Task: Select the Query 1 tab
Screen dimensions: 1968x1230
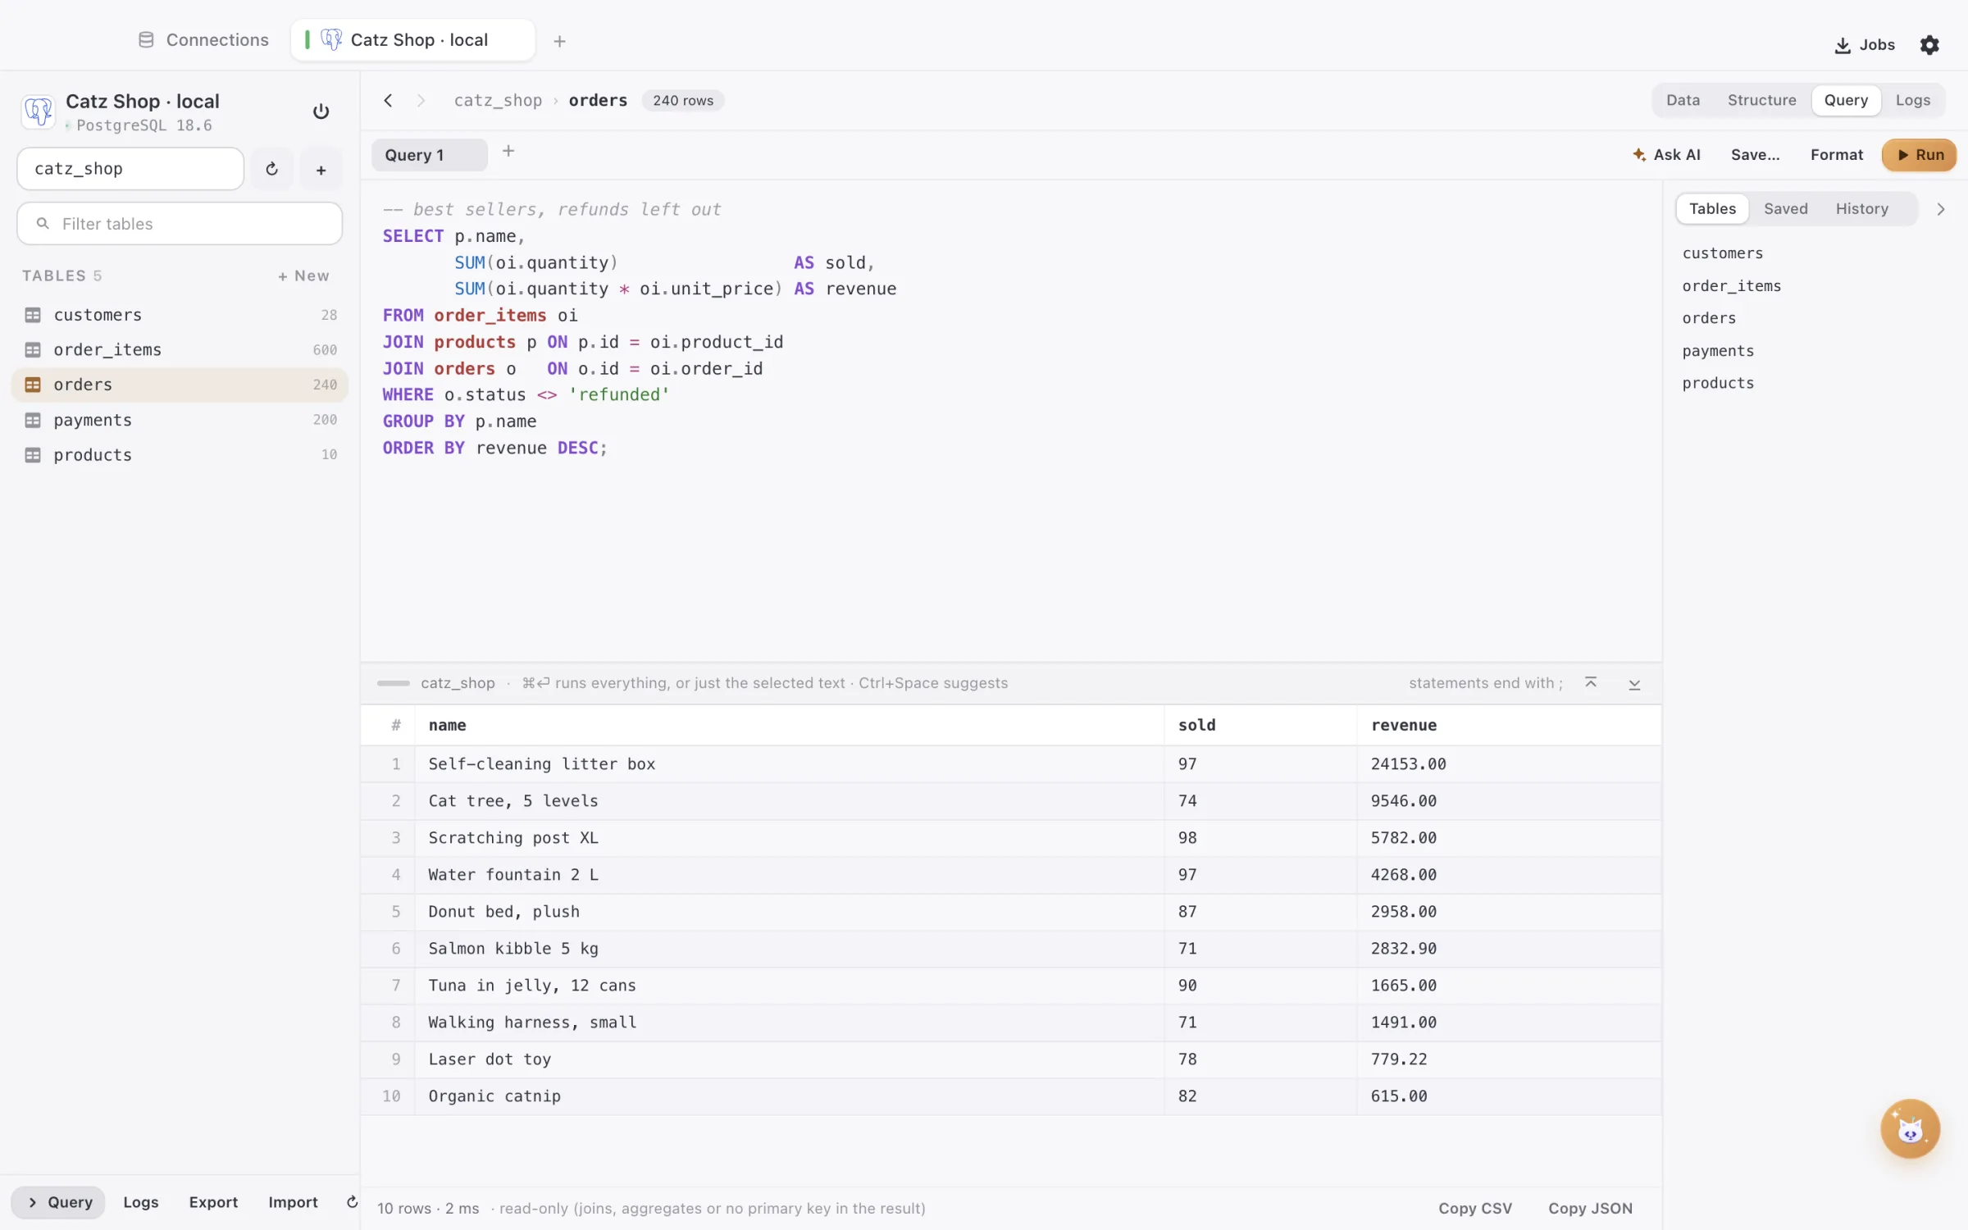Action: [430, 155]
